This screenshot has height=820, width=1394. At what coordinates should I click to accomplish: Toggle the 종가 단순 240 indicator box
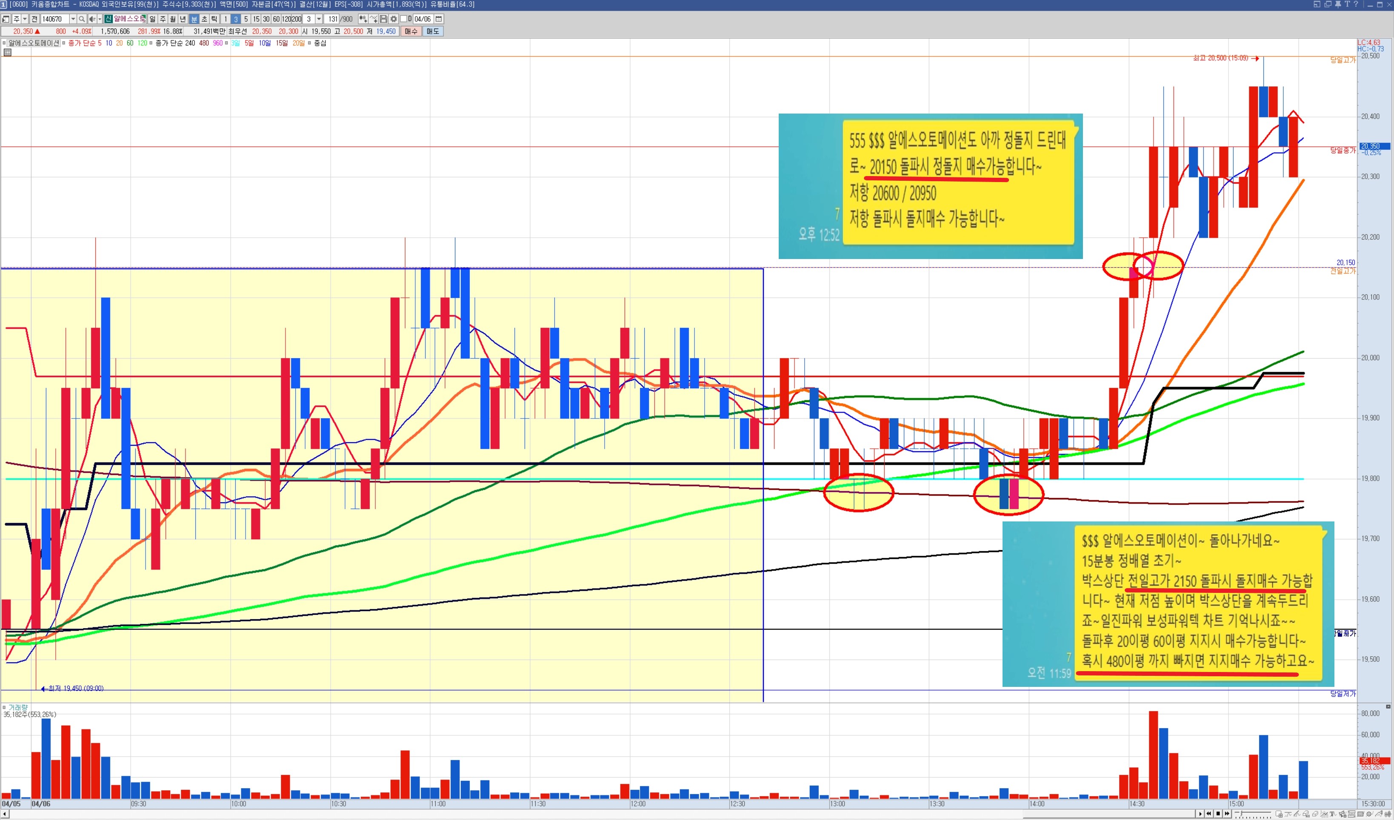click(151, 43)
